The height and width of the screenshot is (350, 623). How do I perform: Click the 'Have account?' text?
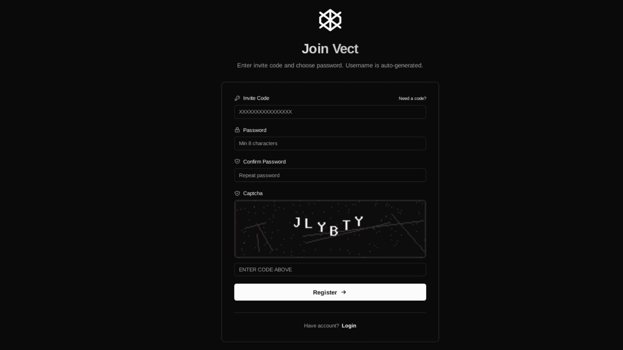pos(321,326)
